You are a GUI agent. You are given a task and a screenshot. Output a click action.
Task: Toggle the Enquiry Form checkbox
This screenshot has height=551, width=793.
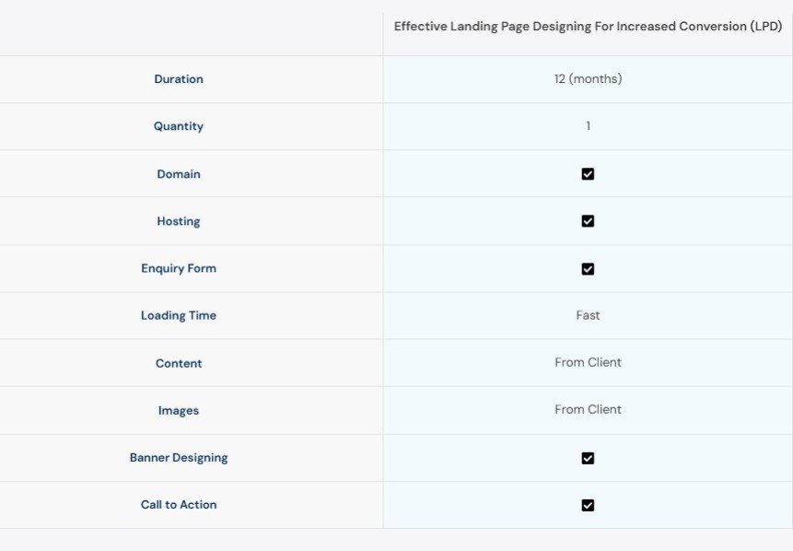pyautogui.click(x=588, y=269)
